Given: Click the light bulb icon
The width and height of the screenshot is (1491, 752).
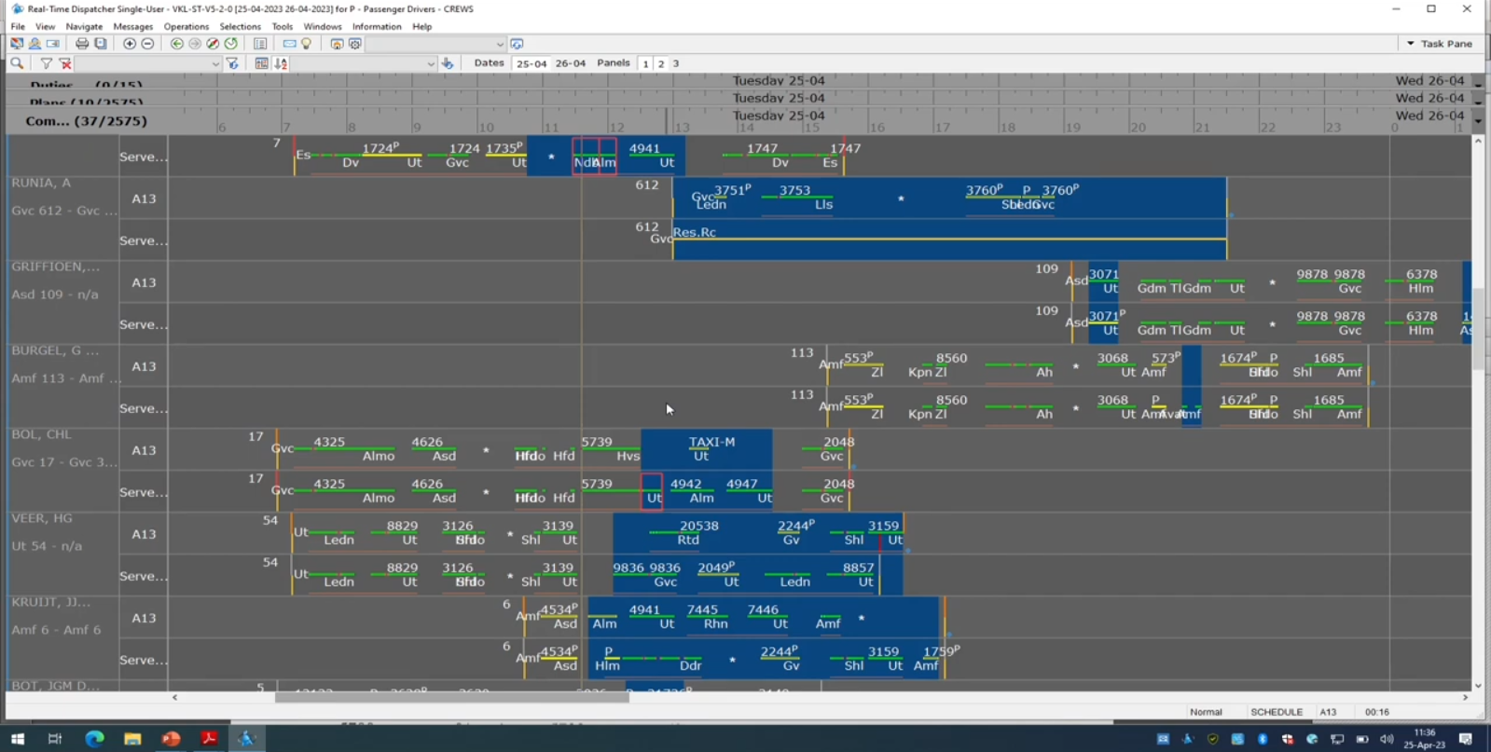Looking at the screenshot, I should coord(307,44).
